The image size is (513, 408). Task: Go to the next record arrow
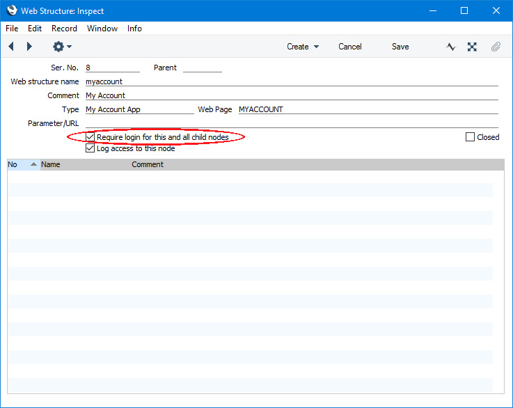coord(29,47)
